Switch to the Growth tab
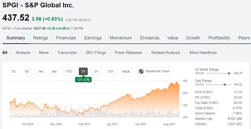Image resolution: width=251 pixels, height=129 pixels. point(193,38)
